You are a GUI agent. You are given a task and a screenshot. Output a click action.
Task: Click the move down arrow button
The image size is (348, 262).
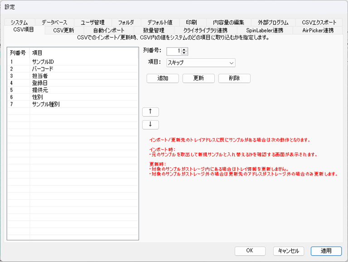[x=150, y=124]
